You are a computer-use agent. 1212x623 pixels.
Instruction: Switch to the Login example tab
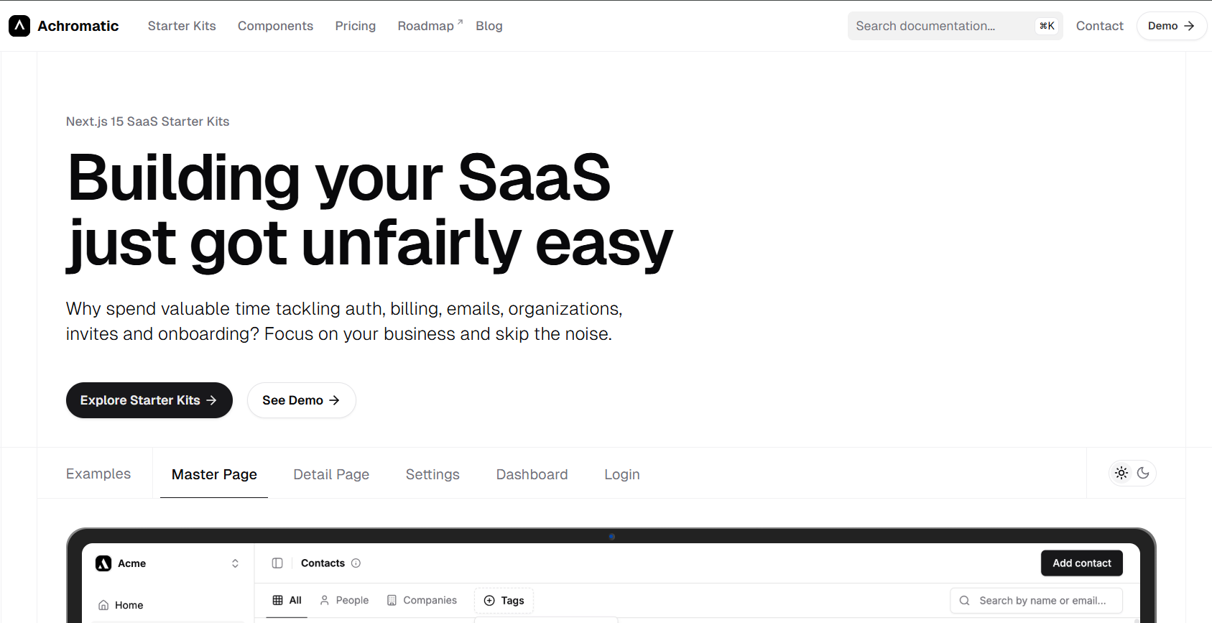[622, 474]
